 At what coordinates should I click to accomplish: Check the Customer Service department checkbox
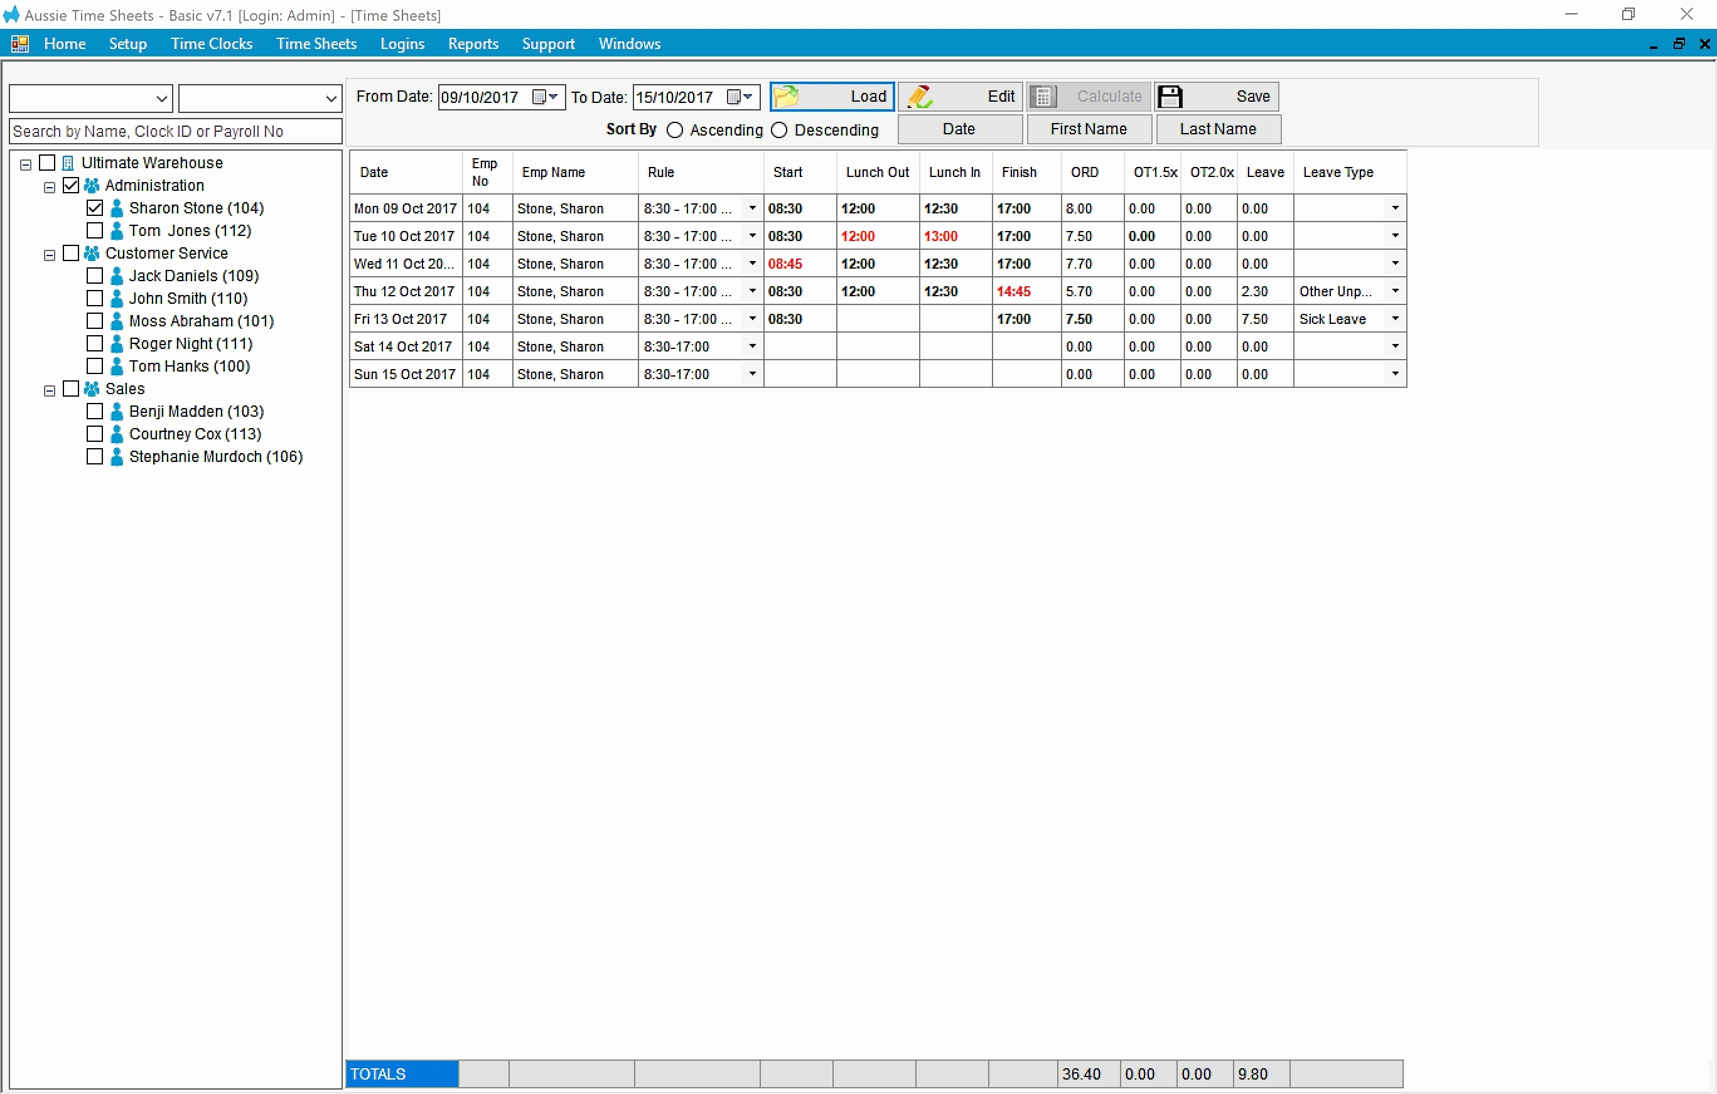[x=72, y=253]
